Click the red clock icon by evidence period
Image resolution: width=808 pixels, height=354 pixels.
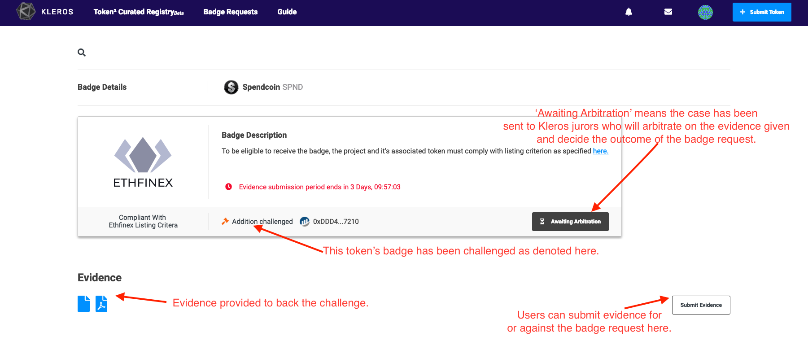click(x=229, y=187)
